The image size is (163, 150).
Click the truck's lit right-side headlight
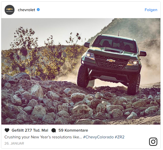pyautogui.click(x=134, y=63)
